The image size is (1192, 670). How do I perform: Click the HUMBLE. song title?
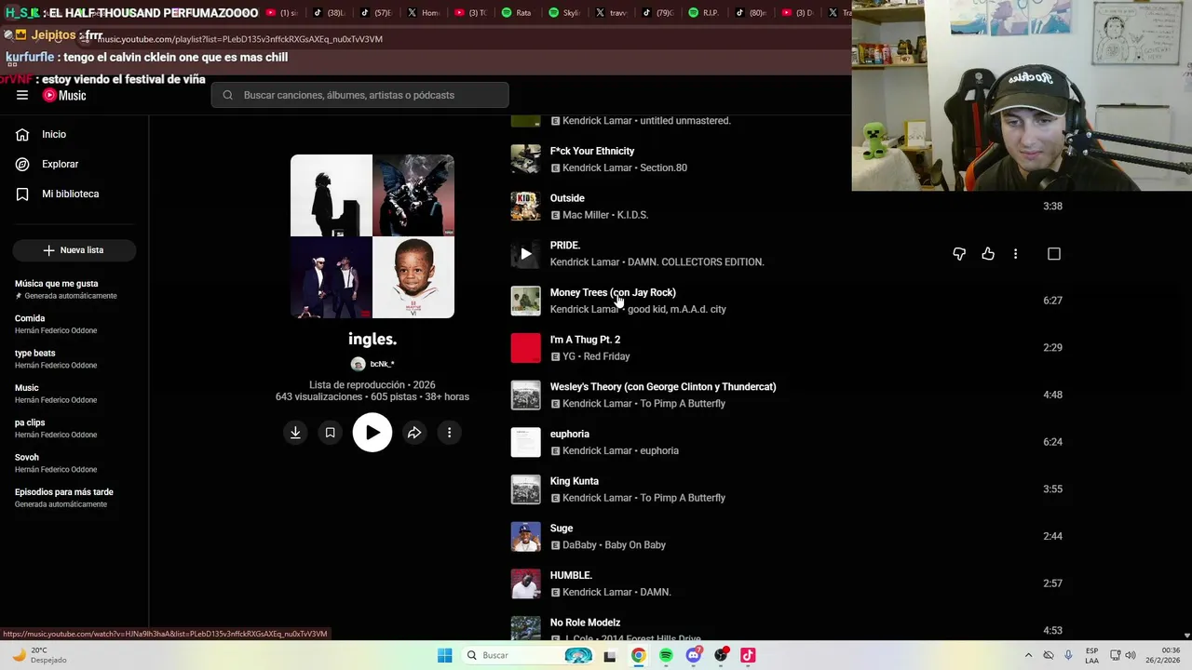pos(571,575)
